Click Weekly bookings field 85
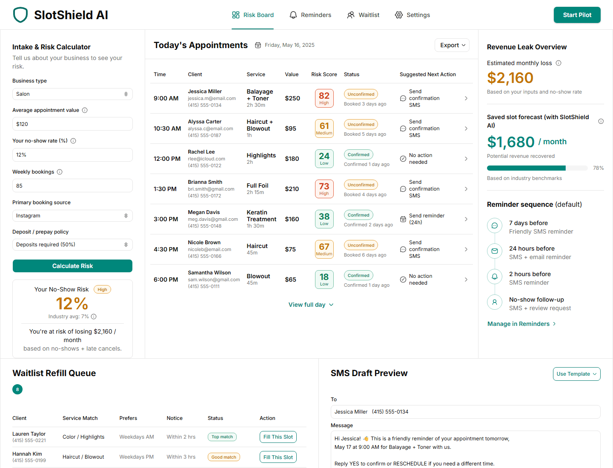The width and height of the screenshot is (613, 468). 72,185
